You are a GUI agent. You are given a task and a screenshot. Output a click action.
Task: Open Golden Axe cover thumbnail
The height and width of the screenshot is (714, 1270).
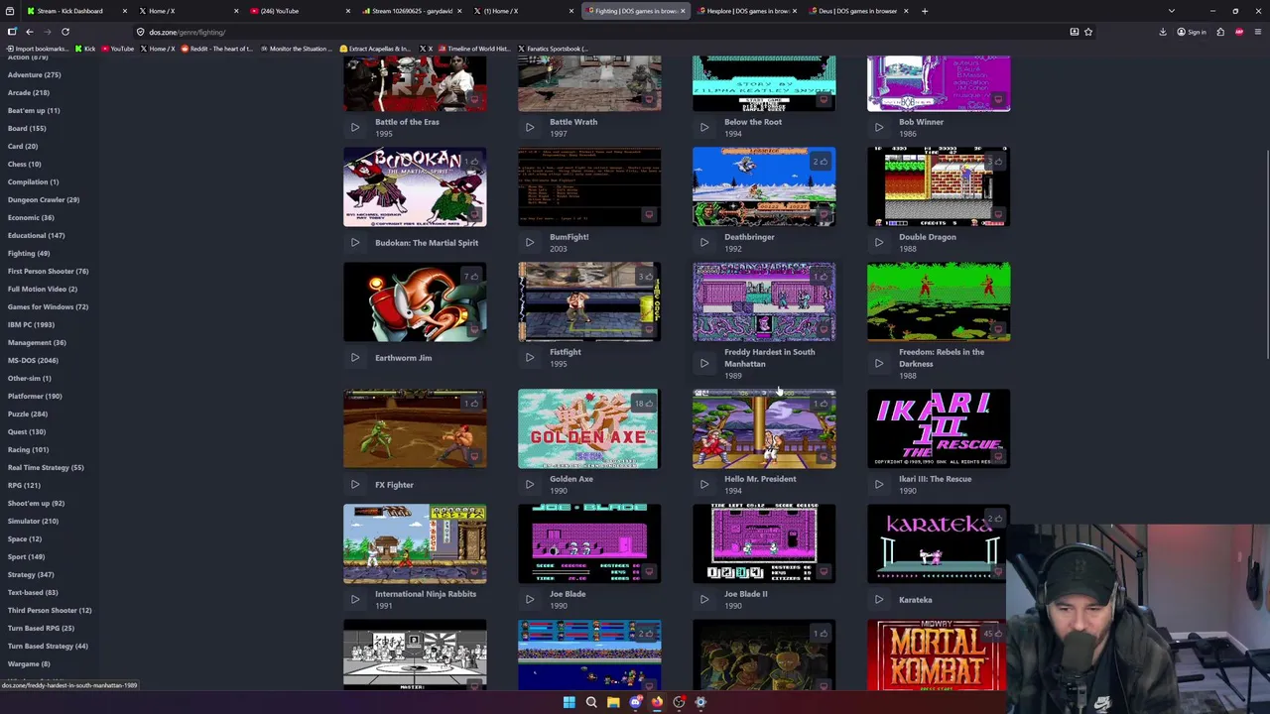589,428
